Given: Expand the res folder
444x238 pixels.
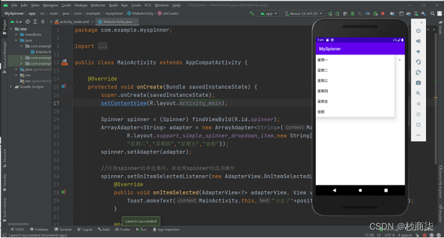Looking at the screenshot, I should click(x=16, y=75).
